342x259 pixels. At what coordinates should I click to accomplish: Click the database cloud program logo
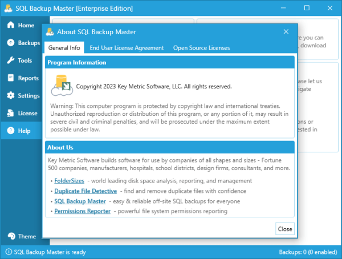(62, 86)
